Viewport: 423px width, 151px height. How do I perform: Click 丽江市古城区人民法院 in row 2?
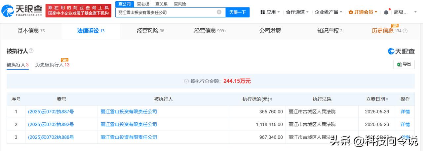pyautogui.click(x=312, y=125)
